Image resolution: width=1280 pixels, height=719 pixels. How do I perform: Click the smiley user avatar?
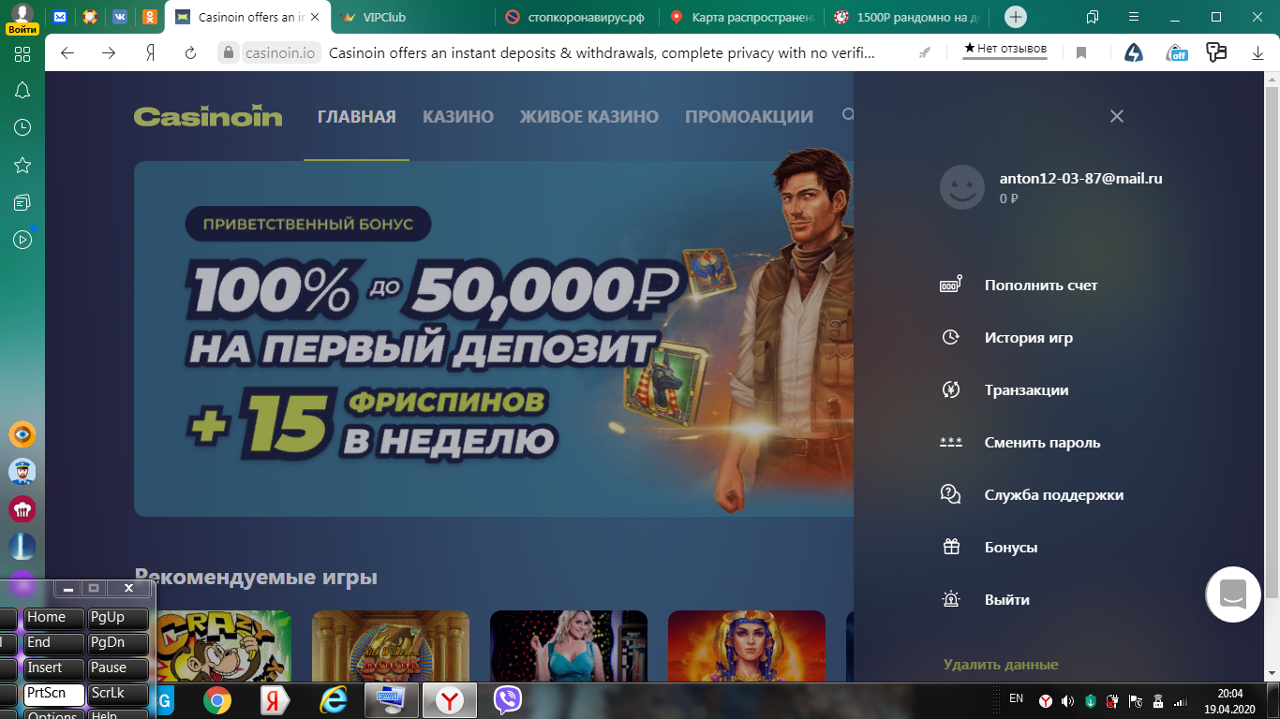tap(962, 187)
